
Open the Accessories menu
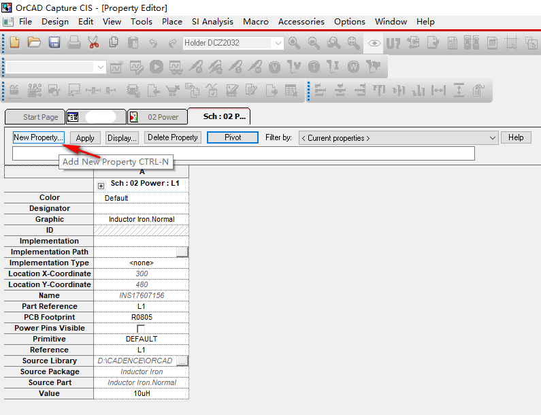pos(301,22)
